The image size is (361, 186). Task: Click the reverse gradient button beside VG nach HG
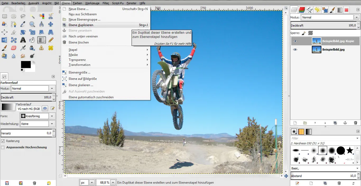coord(45,108)
